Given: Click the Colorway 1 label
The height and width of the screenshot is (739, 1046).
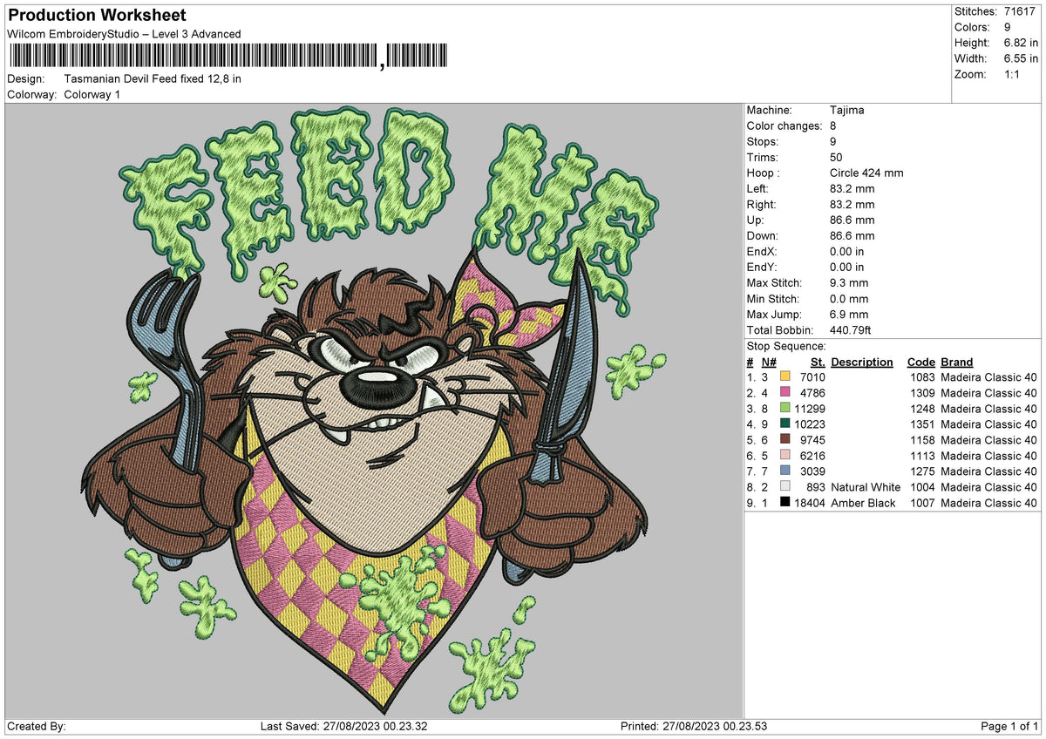Looking at the screenshot, I should (x=92, y=94).
